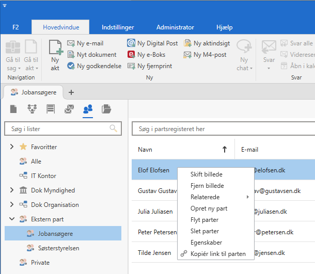This screenshot has width=315, height=274.
Task: Collapse the Ekstern part tree node
Action: [11, 219]
